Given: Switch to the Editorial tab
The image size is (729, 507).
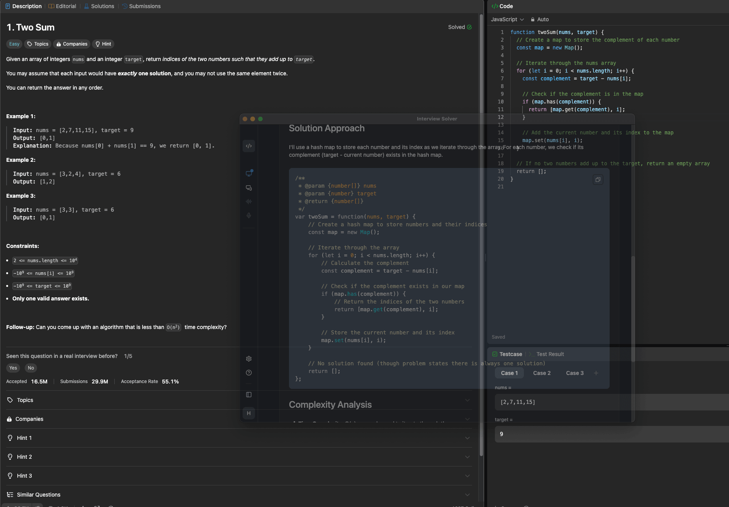Looking at the screenshot, I should tap(62, 6).
